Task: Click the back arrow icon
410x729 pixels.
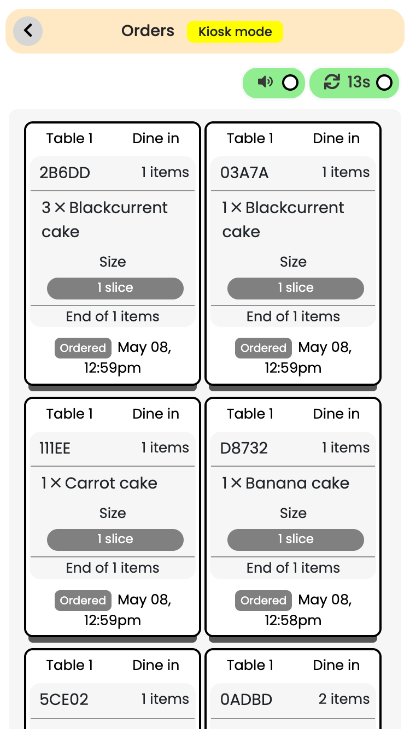Action: point(28,31)
